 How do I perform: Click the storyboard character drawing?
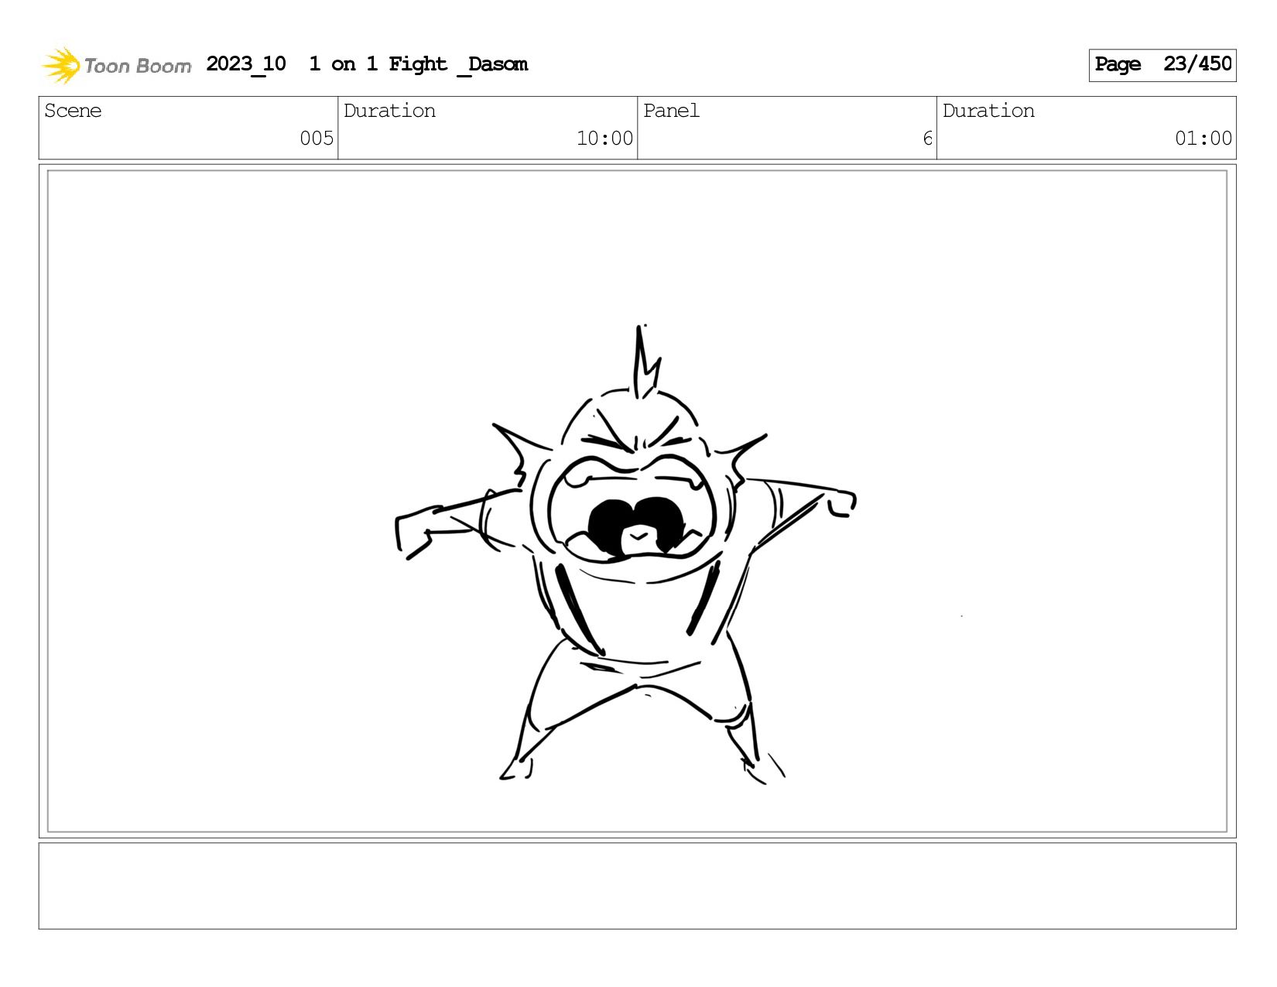(x=625, y=554)
